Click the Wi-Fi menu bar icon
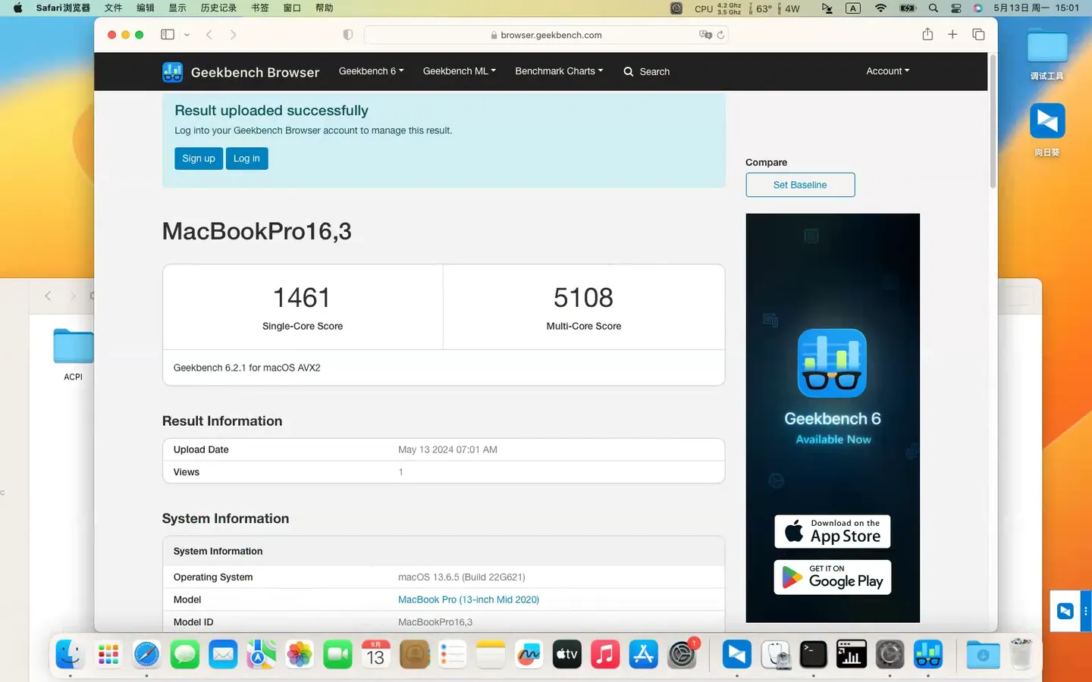1092x682 pixels. [879, 8]
